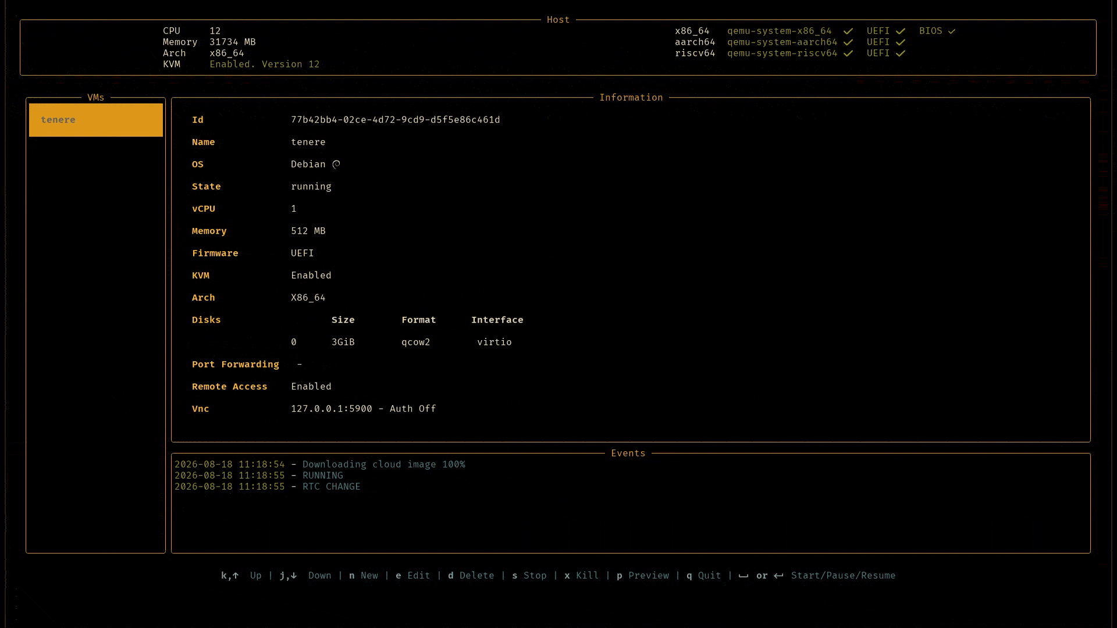Click the qemu-system-aarch64 emulator name

(782, 42)
